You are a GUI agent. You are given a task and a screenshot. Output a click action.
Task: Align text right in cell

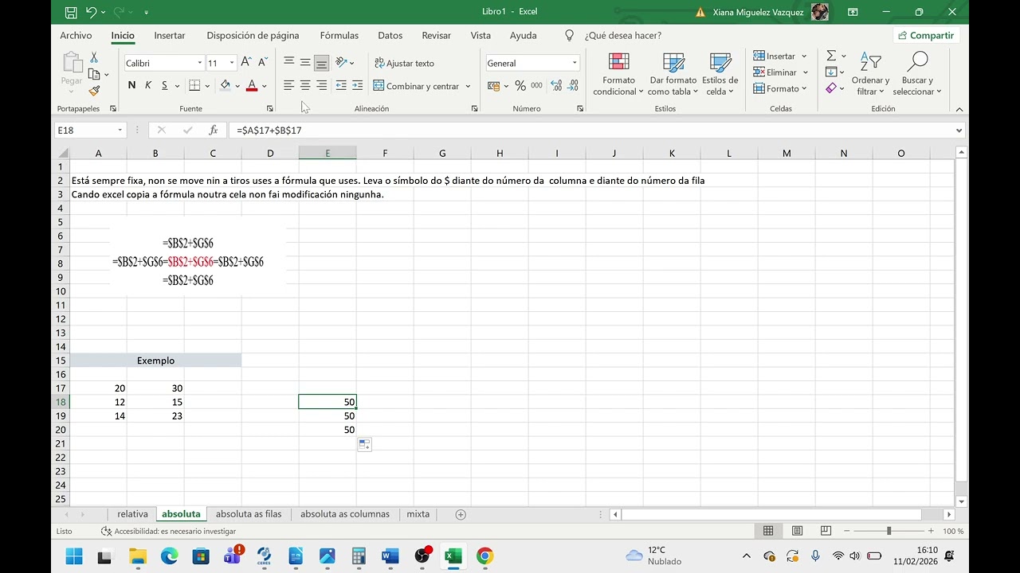point(321,85)
